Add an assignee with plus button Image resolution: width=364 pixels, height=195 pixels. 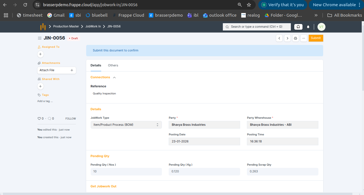41,54
